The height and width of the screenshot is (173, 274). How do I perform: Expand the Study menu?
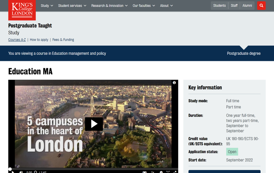(47, 6)
